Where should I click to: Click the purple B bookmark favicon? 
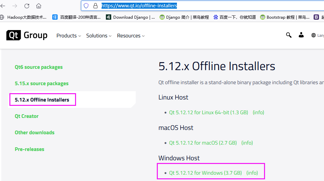pyautogui.click(x=316, y=17)
